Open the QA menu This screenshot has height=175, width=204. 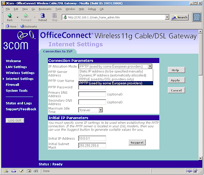click(102, 9)
